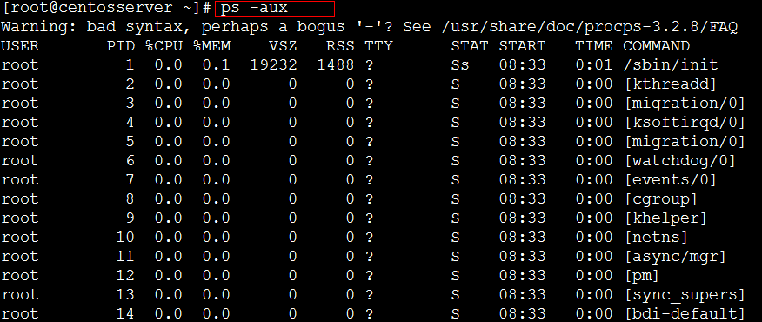Click the path '/usr/share/doc/procps-3.2.8/FAQ' in the warning

click(590, 27)
